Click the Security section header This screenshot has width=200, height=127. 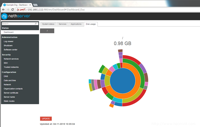pos(6,55)
